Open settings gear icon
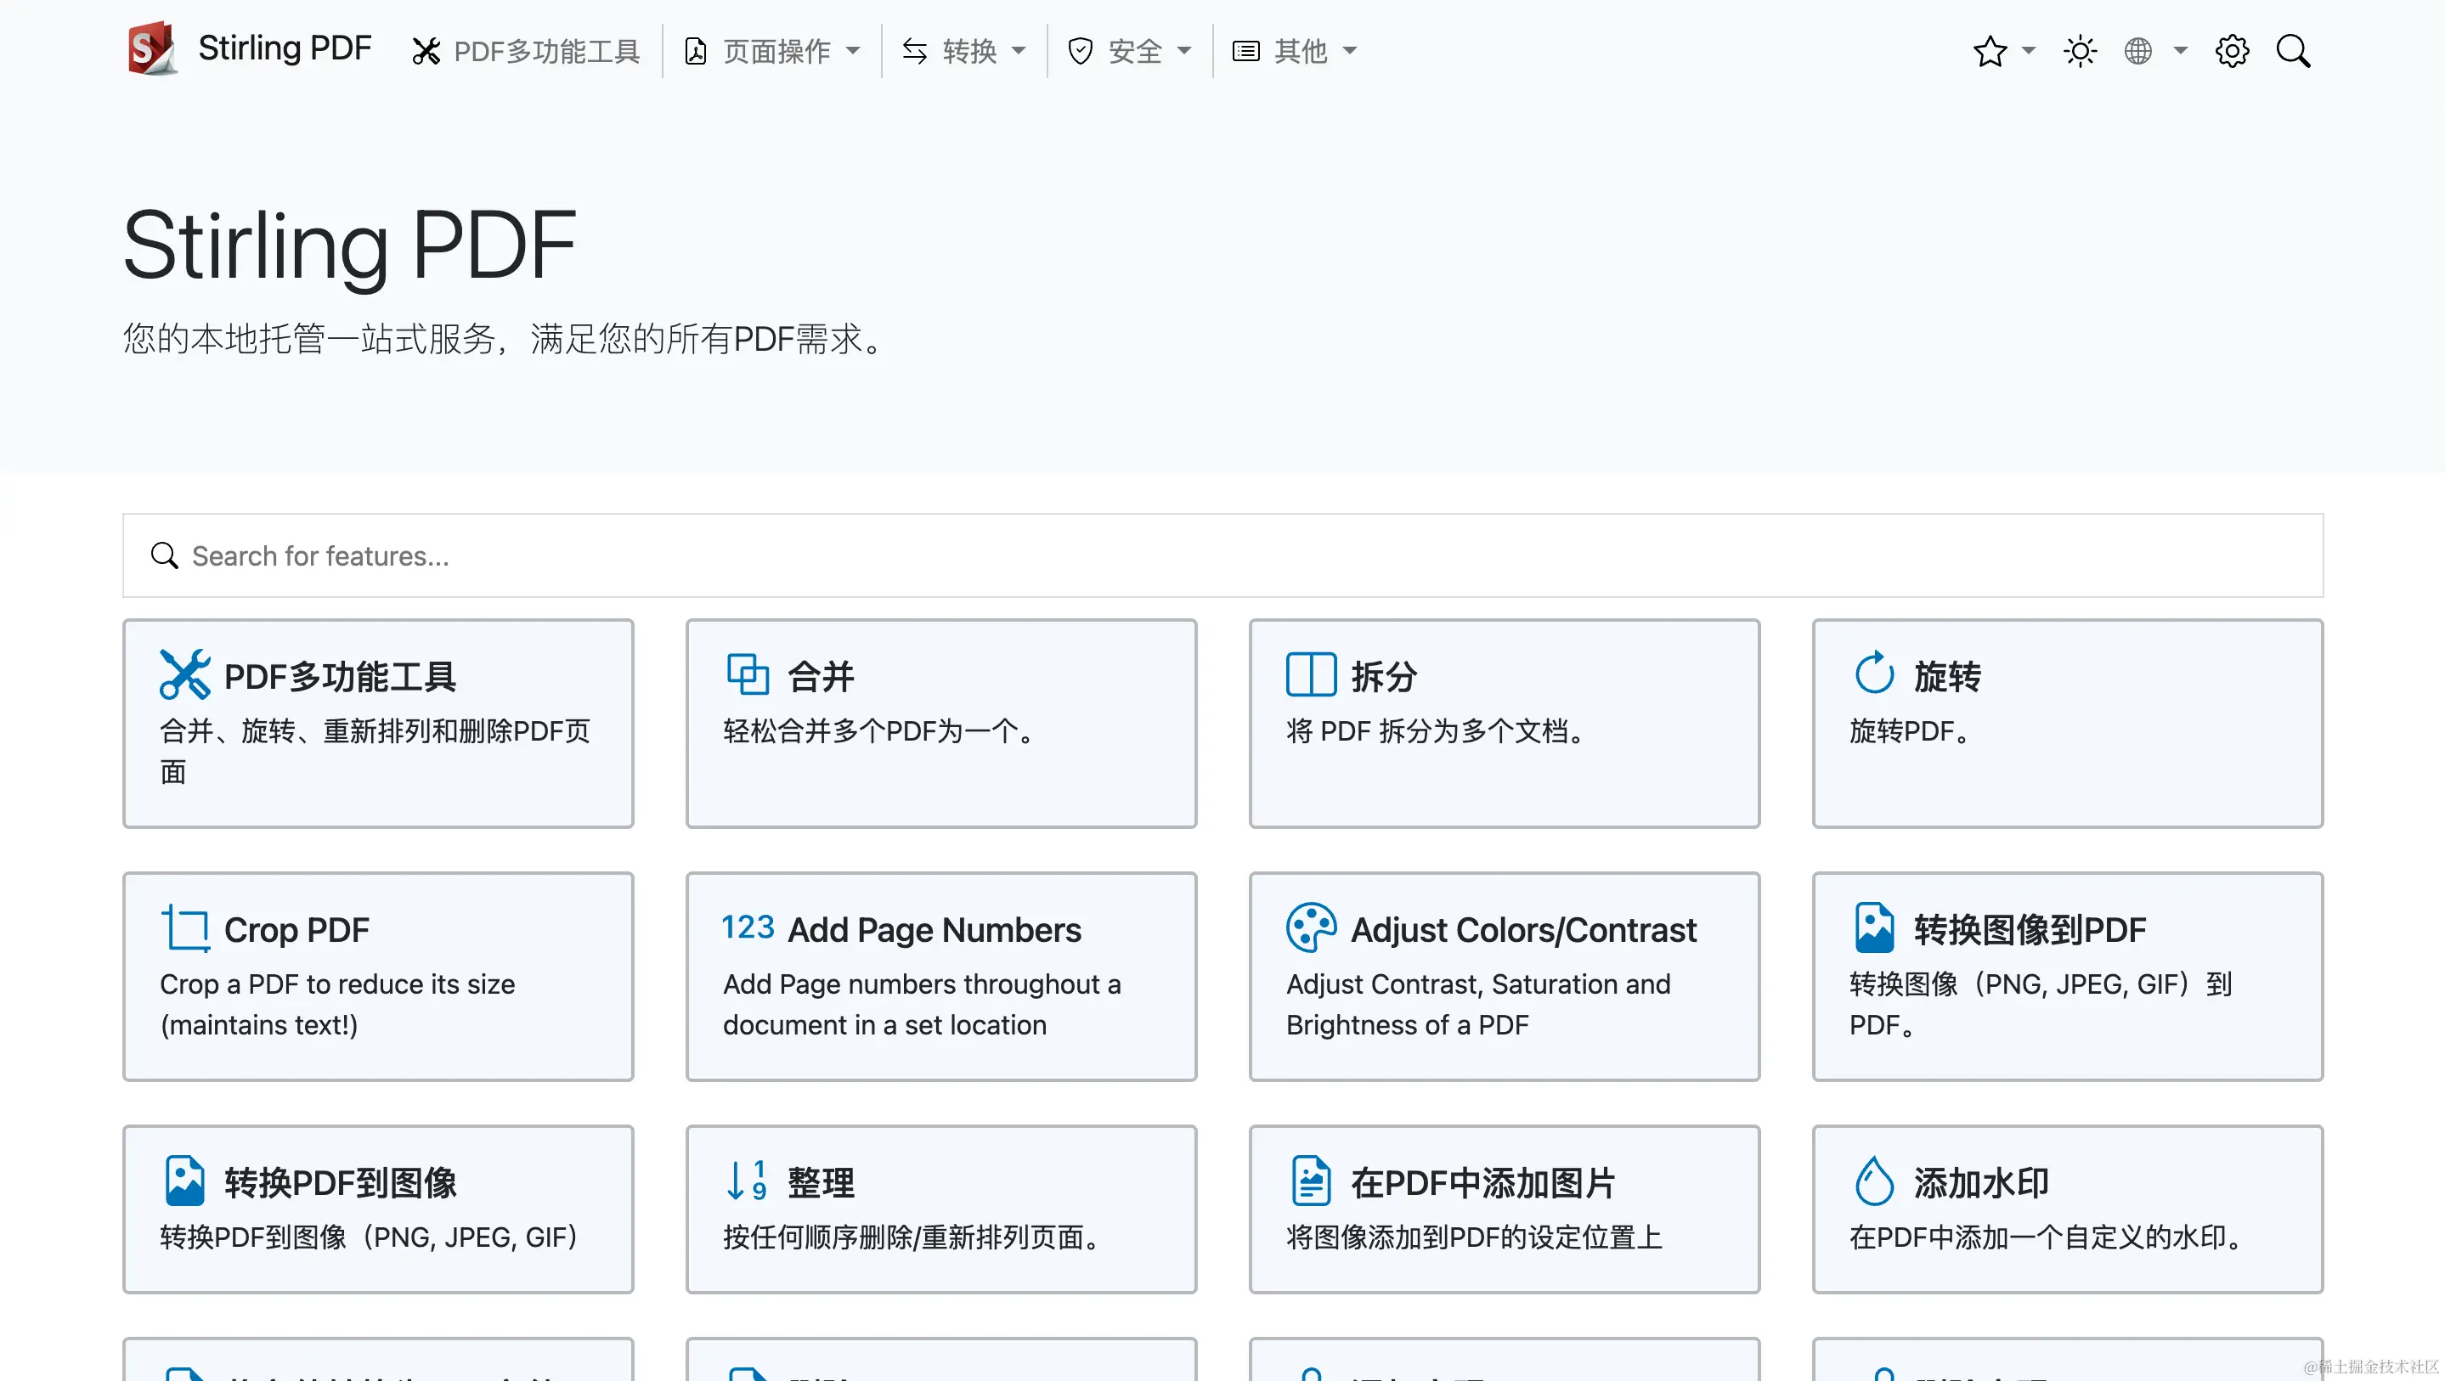The width and height of the screenshot is (2445, 1381). pos(2232,51)
